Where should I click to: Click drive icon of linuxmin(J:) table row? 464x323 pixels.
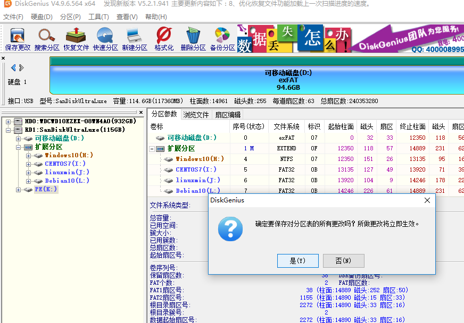click(168, 181)
